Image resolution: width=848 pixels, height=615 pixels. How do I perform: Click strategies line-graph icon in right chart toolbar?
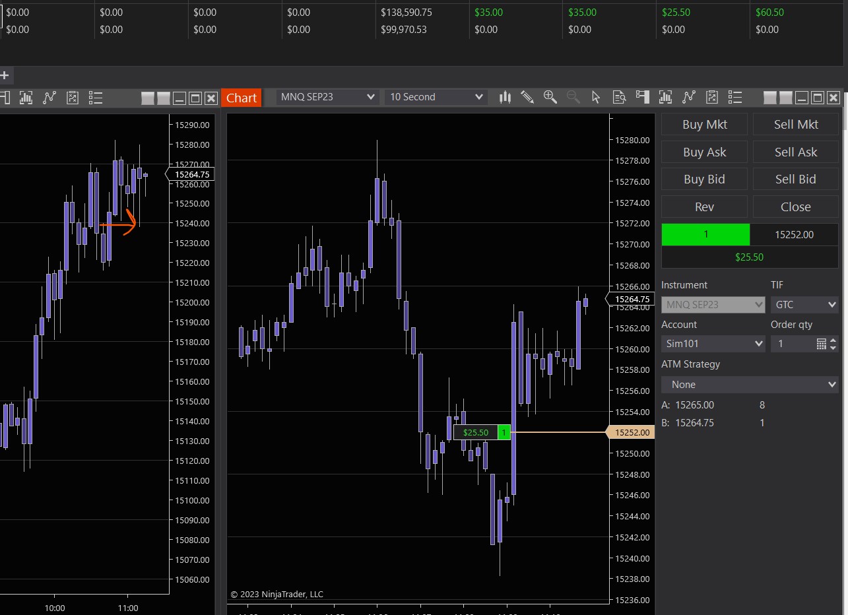[x=689, y=97]
